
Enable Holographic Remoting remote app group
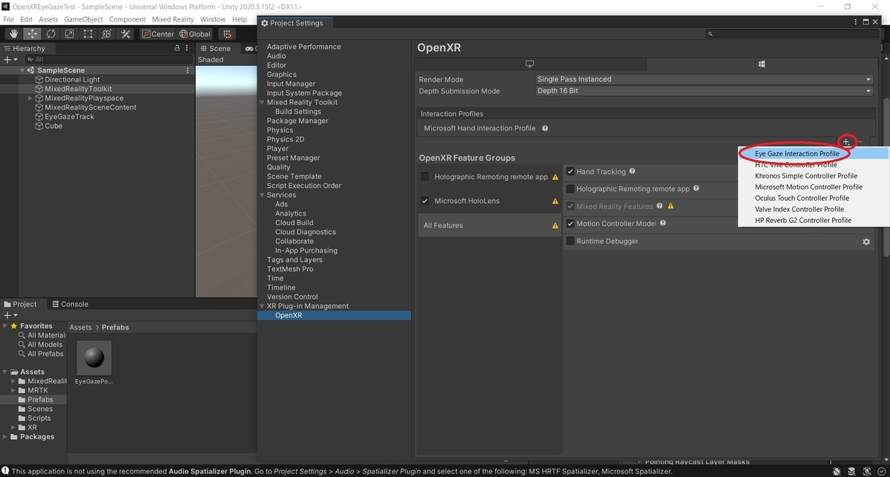pos(425,177)
